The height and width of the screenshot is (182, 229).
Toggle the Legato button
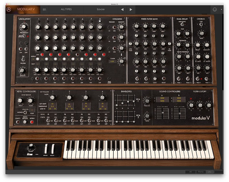point(18,122)
